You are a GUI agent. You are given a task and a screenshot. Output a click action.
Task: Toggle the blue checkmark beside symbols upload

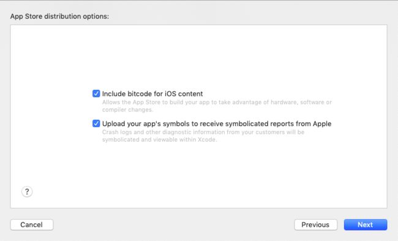click(x=96, y=124)
